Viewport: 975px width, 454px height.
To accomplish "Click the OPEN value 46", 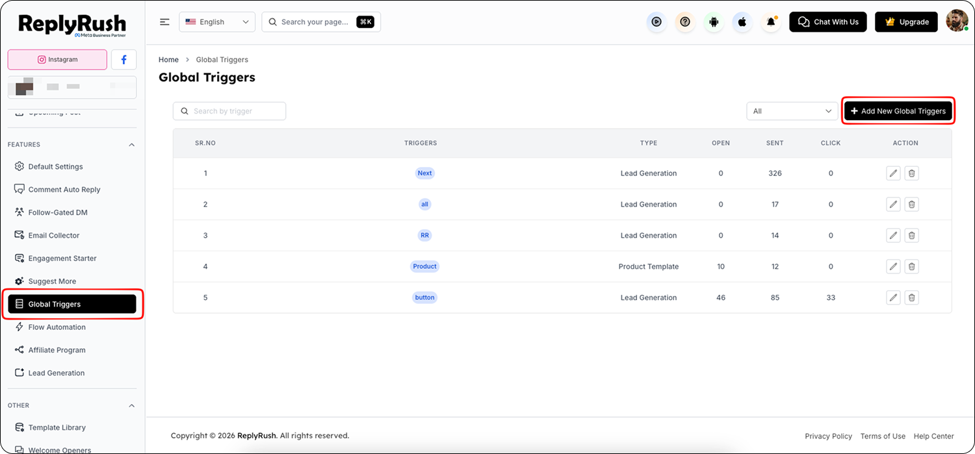I will [x=721, y=297].
